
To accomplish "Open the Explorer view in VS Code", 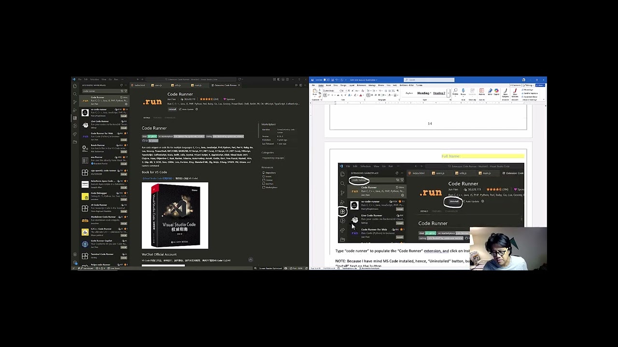I will pyautogui.click(x=75, y=86).
